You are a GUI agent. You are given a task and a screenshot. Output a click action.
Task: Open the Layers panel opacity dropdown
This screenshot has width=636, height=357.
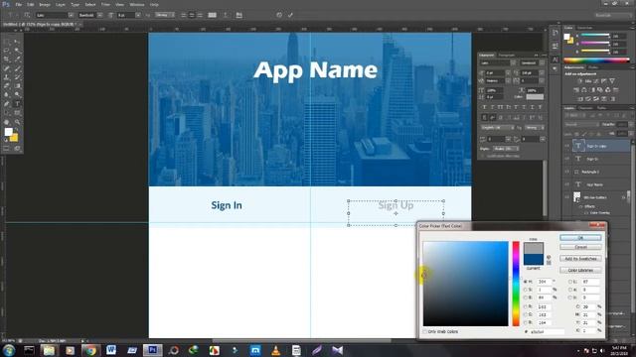click(x=630, y=124)
